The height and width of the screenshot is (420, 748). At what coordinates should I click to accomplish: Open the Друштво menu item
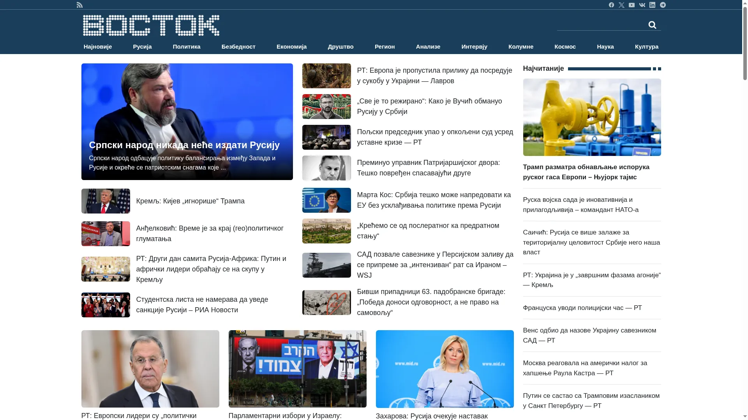340,47
